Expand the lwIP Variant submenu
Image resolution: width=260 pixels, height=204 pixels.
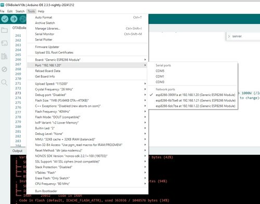(87, 123)
